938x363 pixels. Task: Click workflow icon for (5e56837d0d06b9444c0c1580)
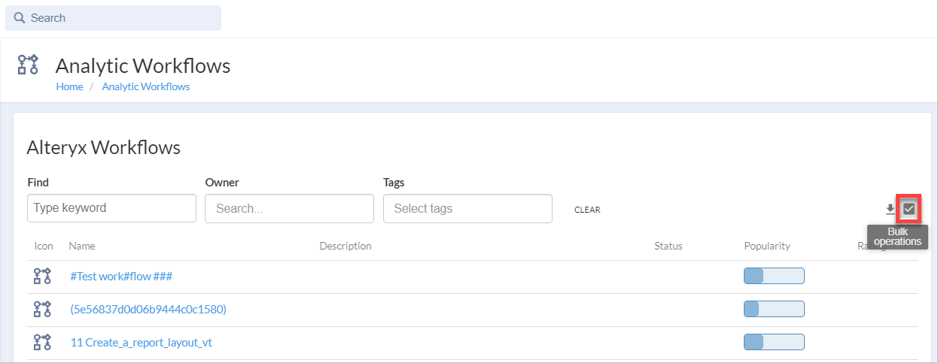[x=42, y=309]
